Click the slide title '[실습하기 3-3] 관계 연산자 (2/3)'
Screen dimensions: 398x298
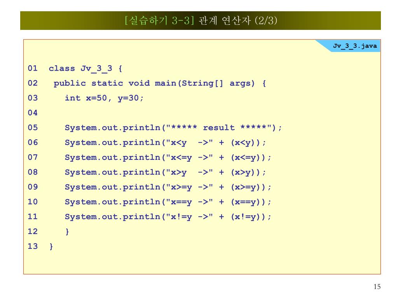tap(201, 21)
